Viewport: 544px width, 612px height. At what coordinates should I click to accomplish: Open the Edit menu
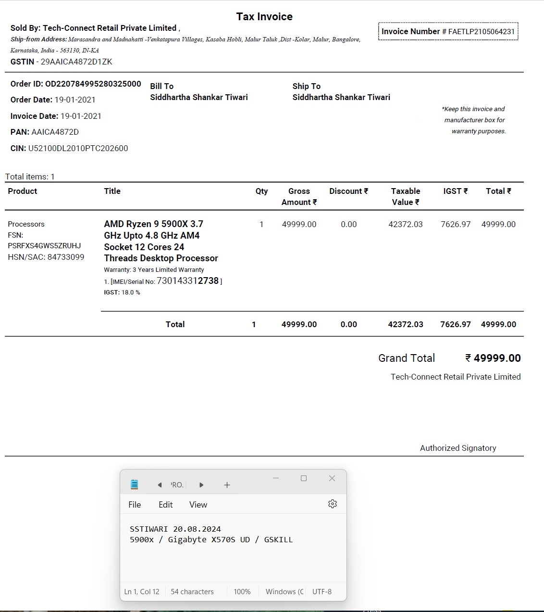tap(165, 505)
